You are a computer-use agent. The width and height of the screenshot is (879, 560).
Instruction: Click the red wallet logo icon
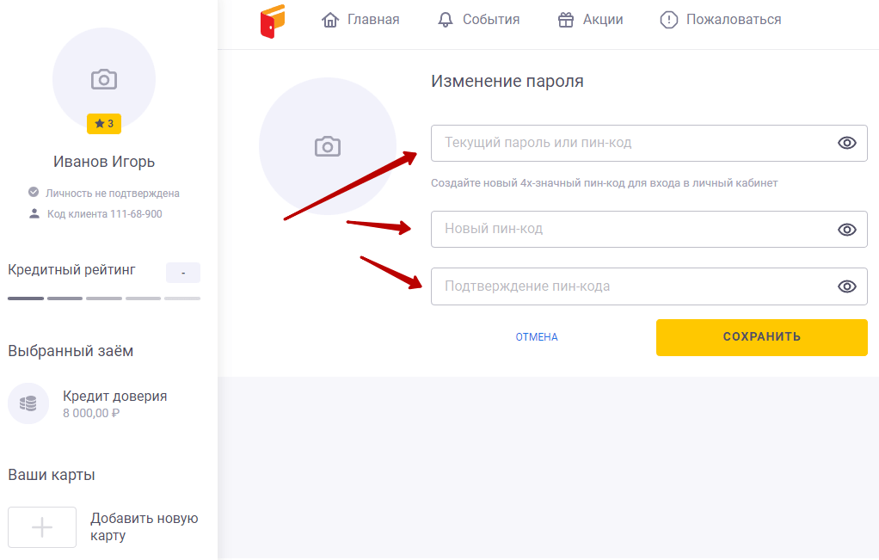272,21
